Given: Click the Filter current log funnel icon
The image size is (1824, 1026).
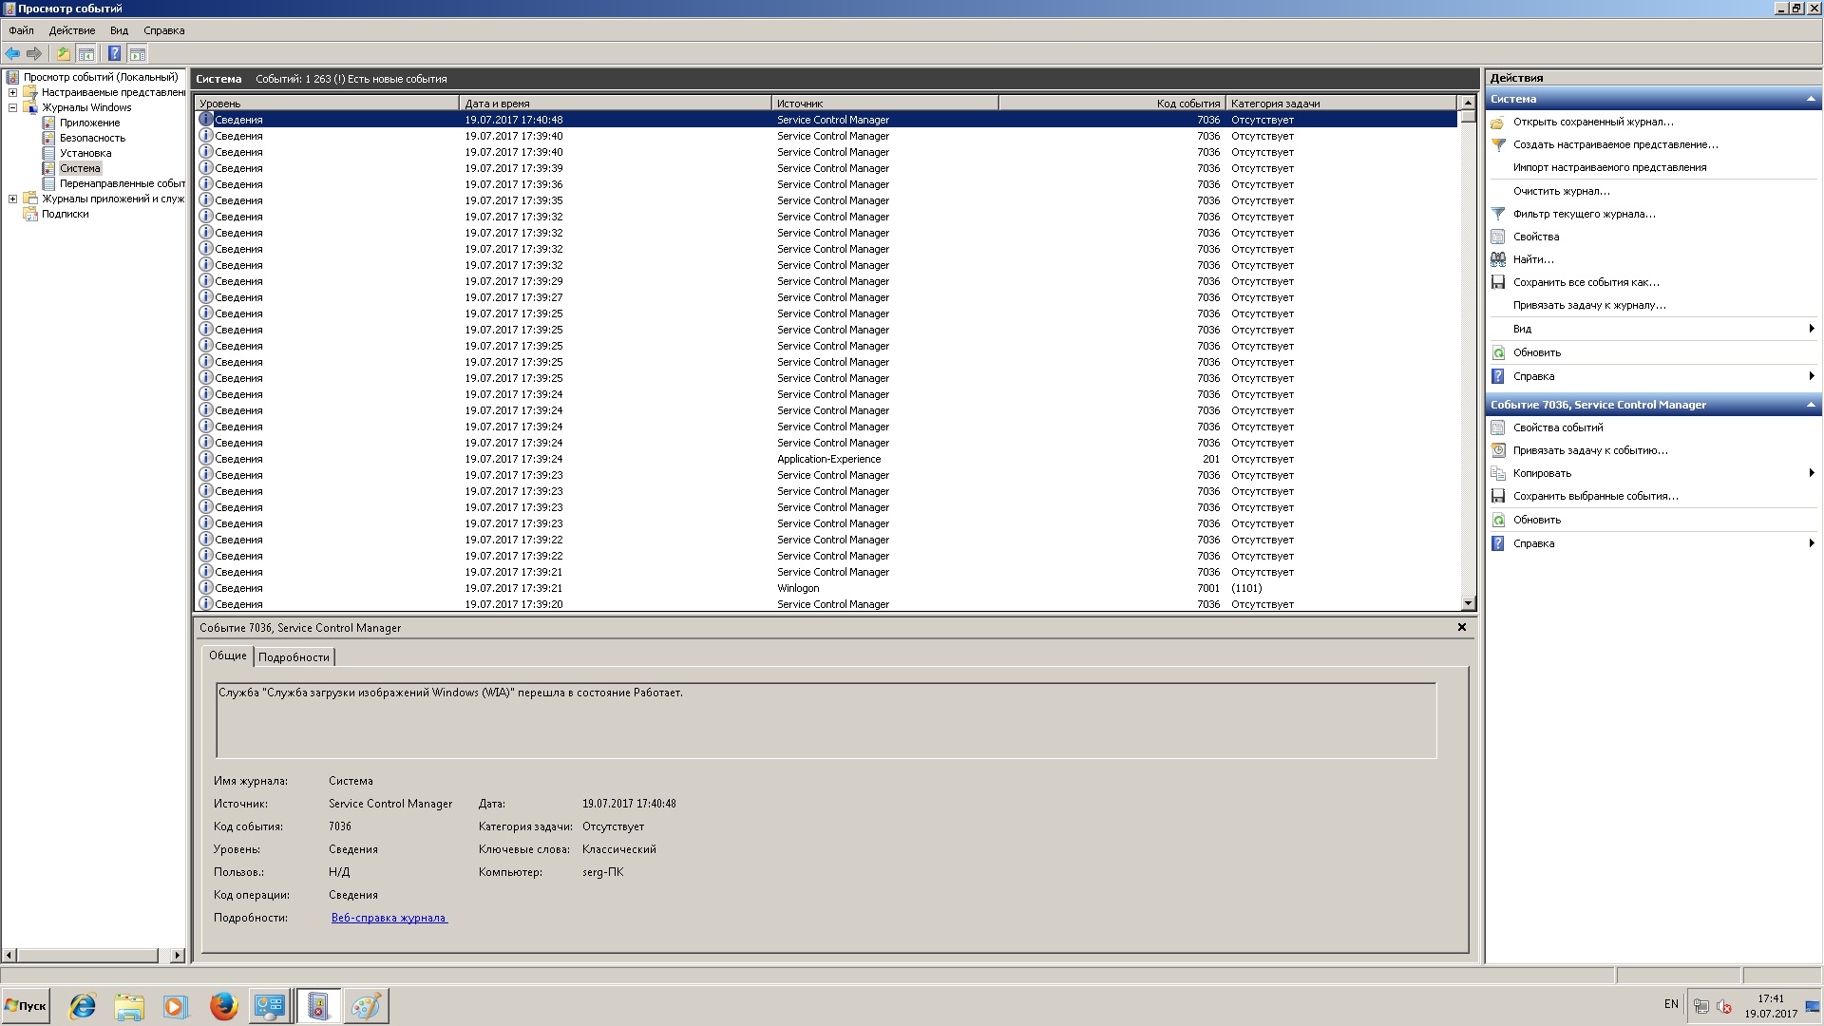Looking at the screenshot, I should click(x=1498, y=214).
